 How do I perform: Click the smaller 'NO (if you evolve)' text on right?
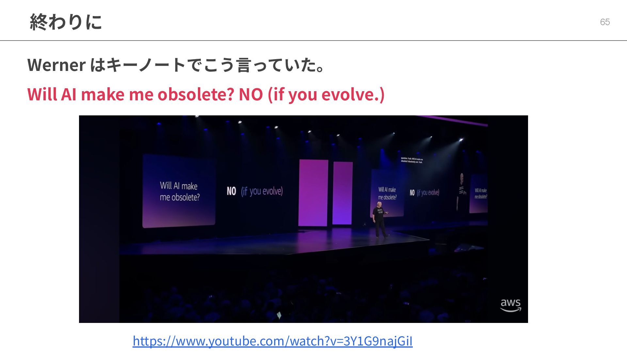pyautogui.click(x=424, y=193)
